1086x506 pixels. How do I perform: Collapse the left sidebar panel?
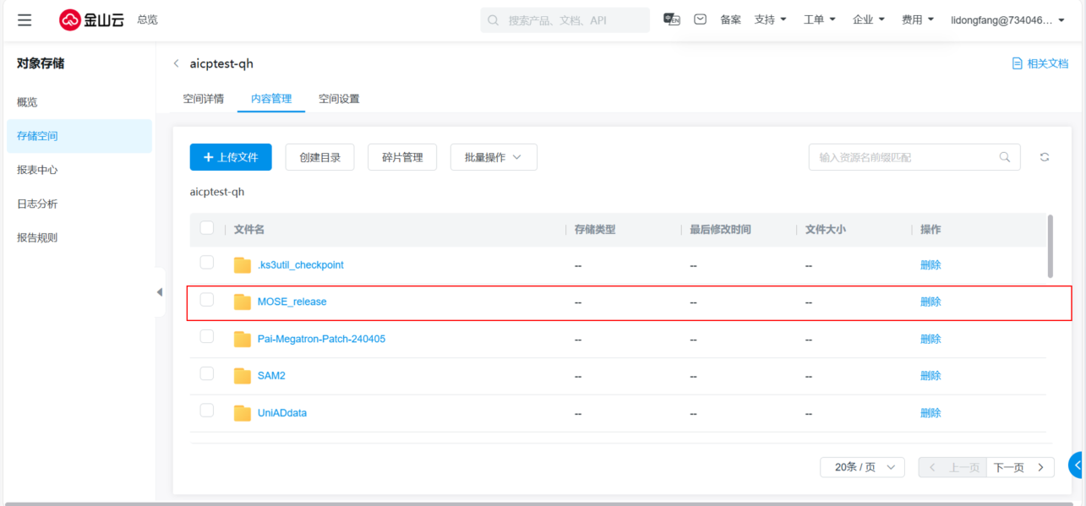point(160,292)
